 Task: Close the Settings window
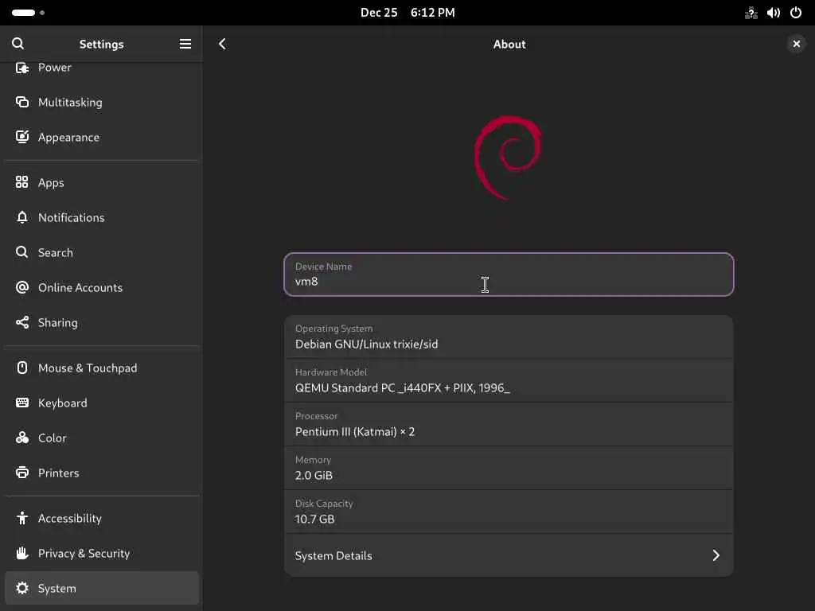796,45
